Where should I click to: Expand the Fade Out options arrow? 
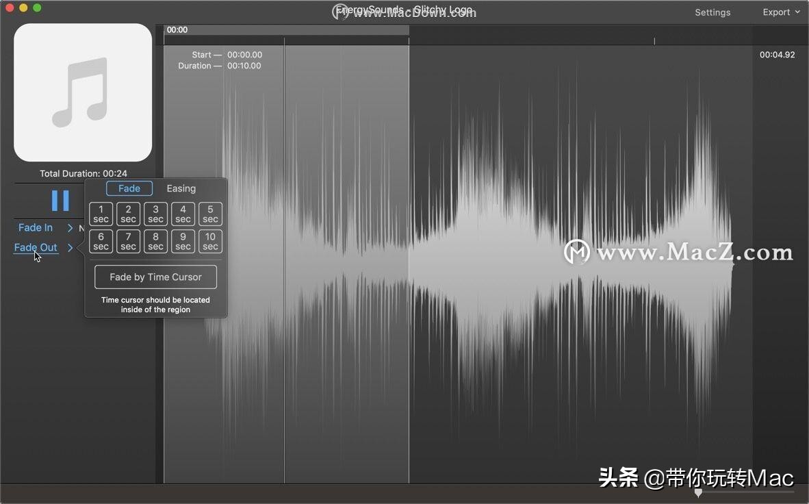(70, 247)
